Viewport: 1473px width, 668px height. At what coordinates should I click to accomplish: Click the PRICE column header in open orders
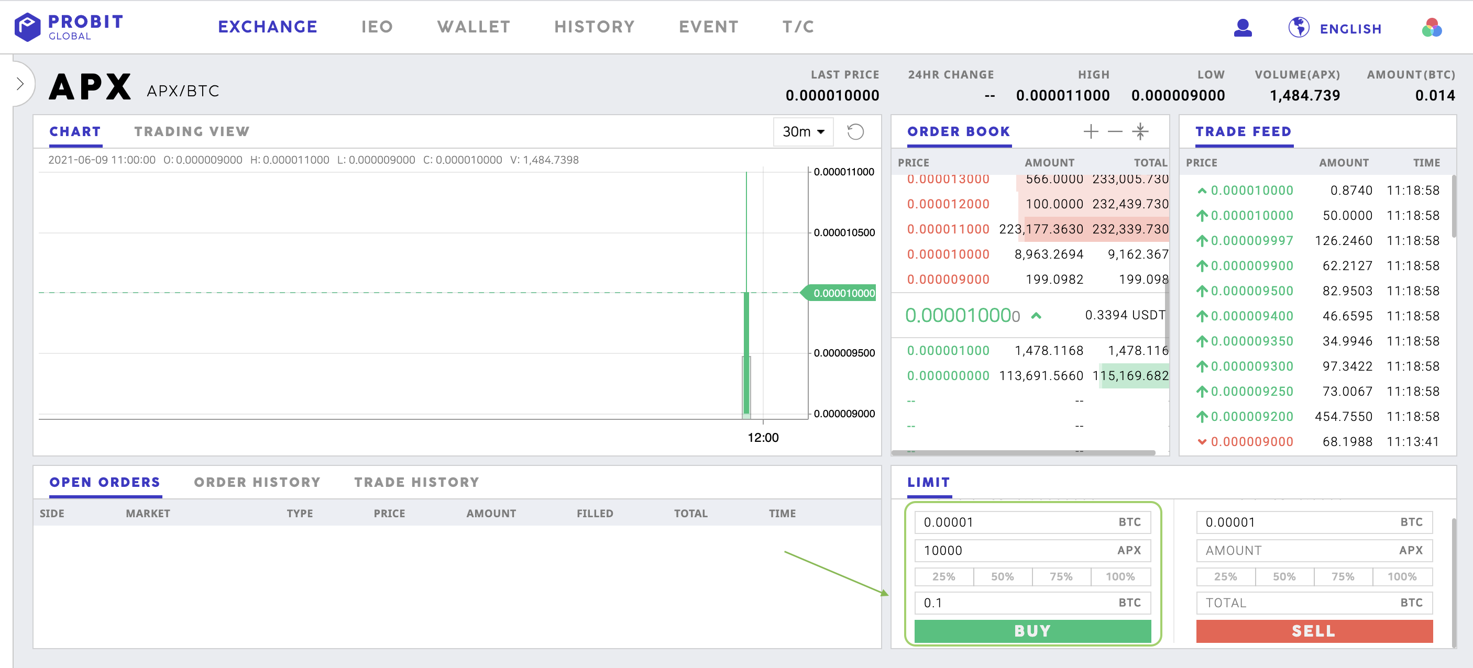click(389, 514)
